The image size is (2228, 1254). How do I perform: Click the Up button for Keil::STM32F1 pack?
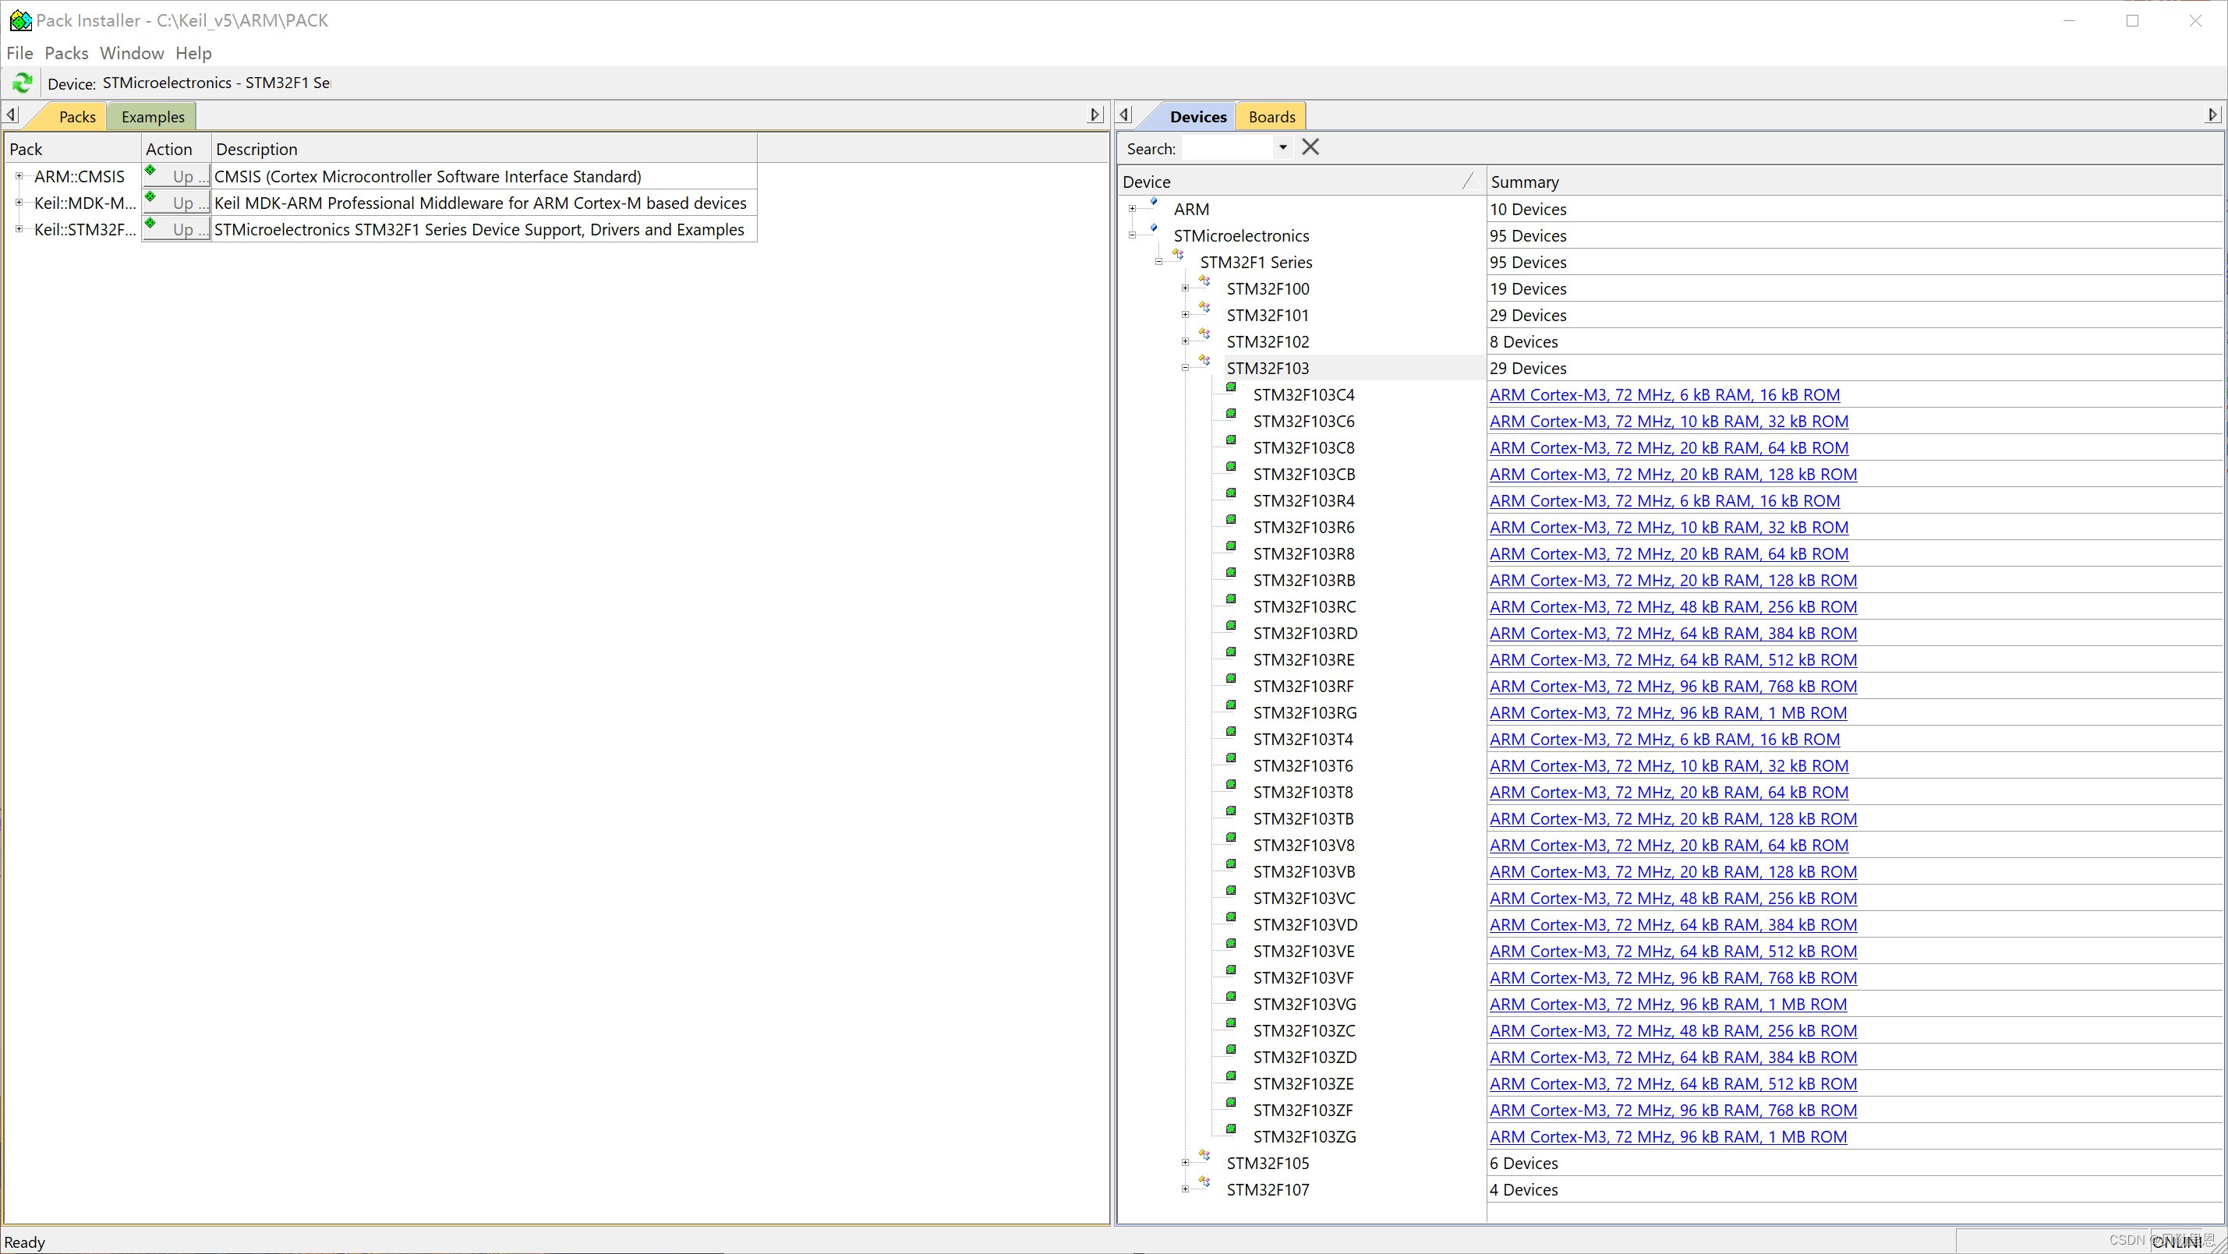pos(183,230)
